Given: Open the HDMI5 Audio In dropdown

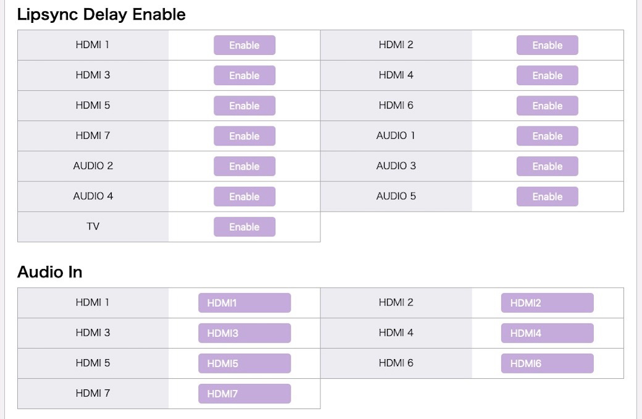Looking at the screenshot, I should pyautogui.click(x=244, y=363).
